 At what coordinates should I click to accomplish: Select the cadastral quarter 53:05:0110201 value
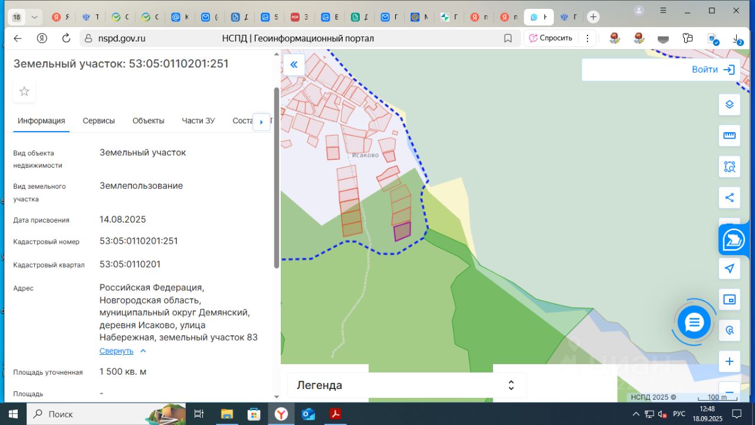pyautogui.click(x=130, y=264)
